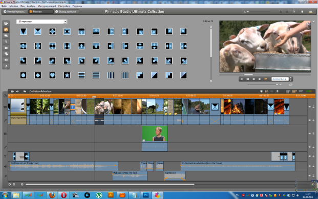Click the redo icon in top bar
The image size is (318, 199).
point(287,12)
